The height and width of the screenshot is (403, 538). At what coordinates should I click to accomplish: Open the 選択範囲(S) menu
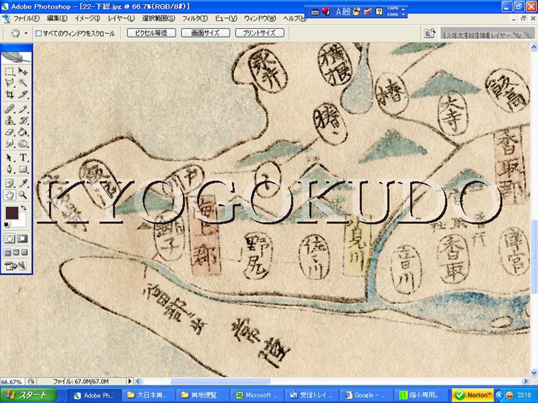click(159, 18)
